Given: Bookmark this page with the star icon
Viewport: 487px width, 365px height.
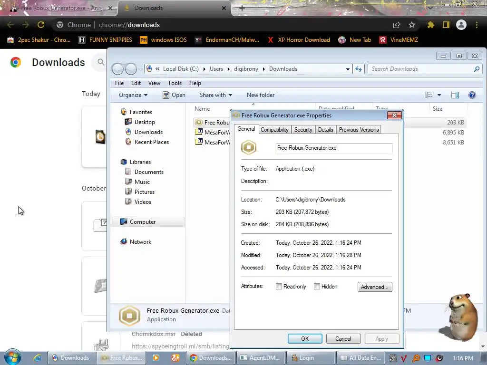Looking at the screenshot, I should click(412, 25).
